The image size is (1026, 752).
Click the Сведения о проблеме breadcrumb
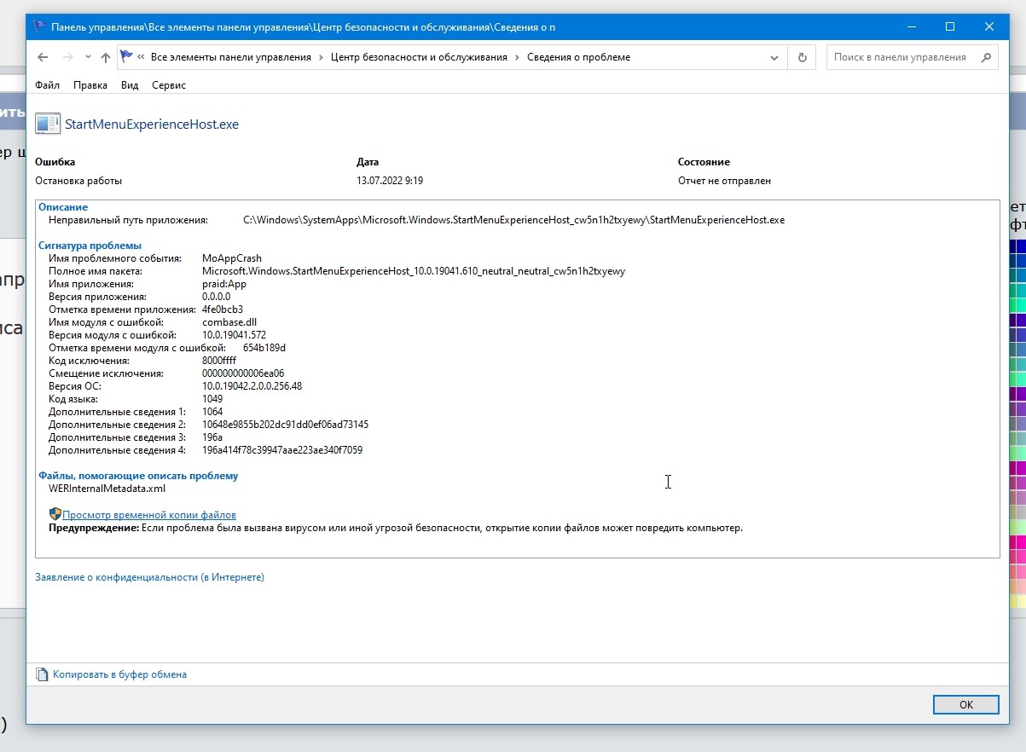pyautogui.click(x=578, y=57)
